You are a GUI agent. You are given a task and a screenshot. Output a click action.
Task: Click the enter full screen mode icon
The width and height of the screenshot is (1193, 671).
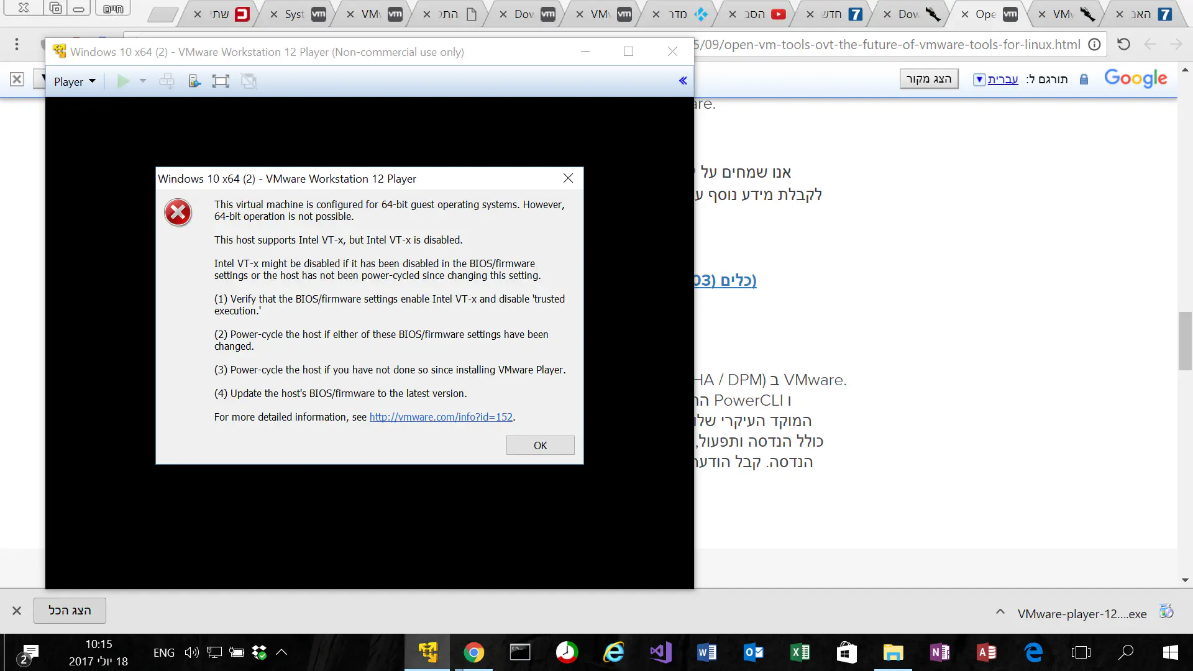click(x=221, y=81)
